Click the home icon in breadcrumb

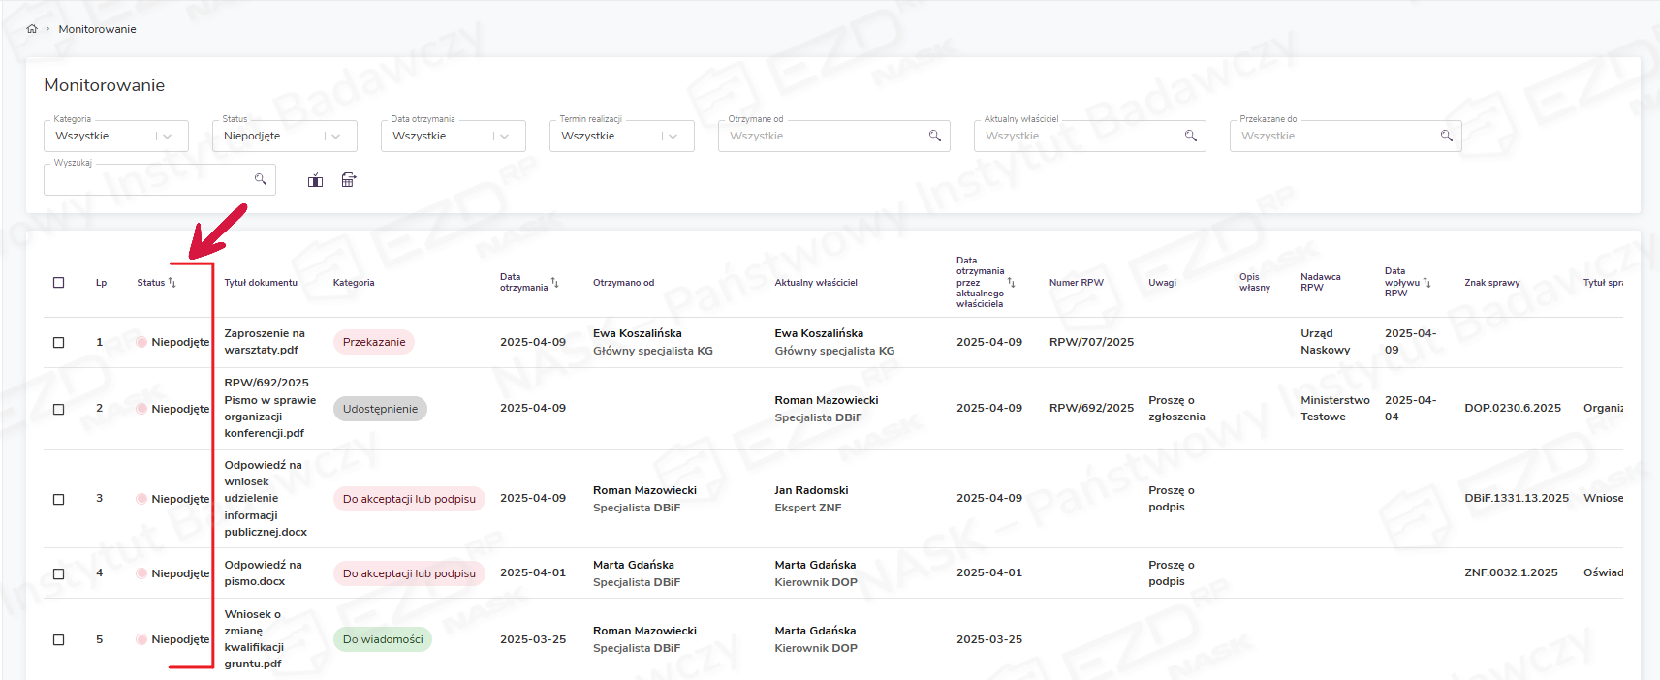click(x=32, y=29)
